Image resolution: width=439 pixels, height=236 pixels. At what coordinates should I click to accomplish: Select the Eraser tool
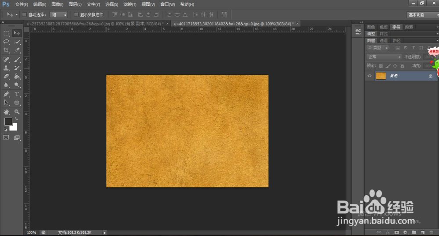click(7, 77)
